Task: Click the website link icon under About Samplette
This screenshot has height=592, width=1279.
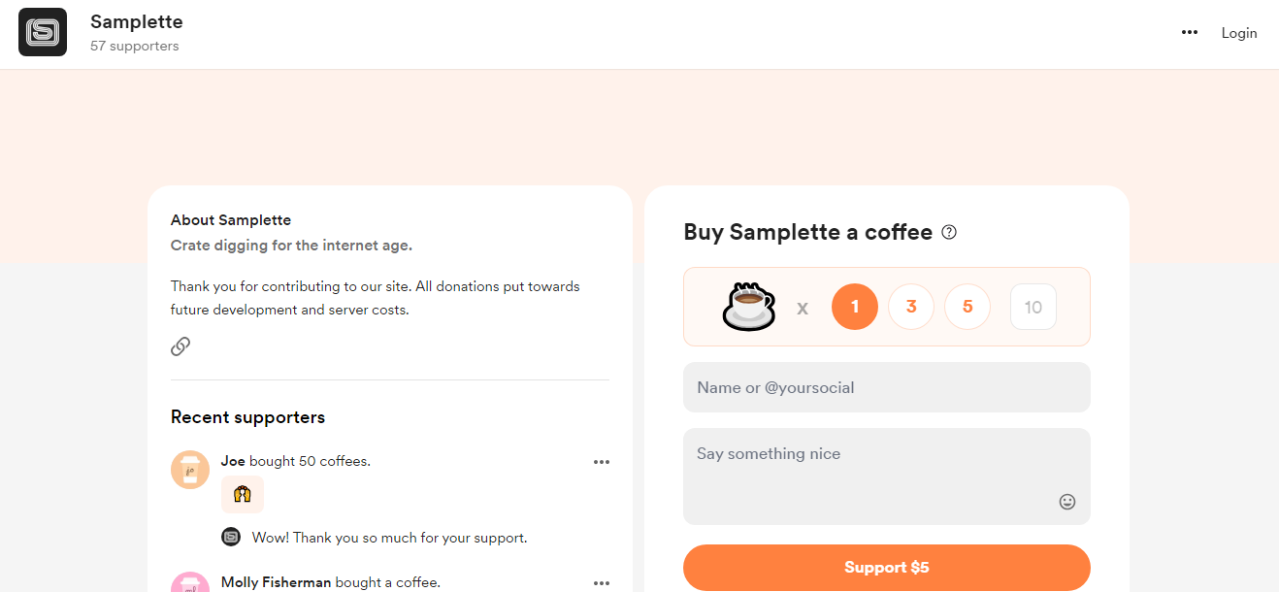Action: 180,346
